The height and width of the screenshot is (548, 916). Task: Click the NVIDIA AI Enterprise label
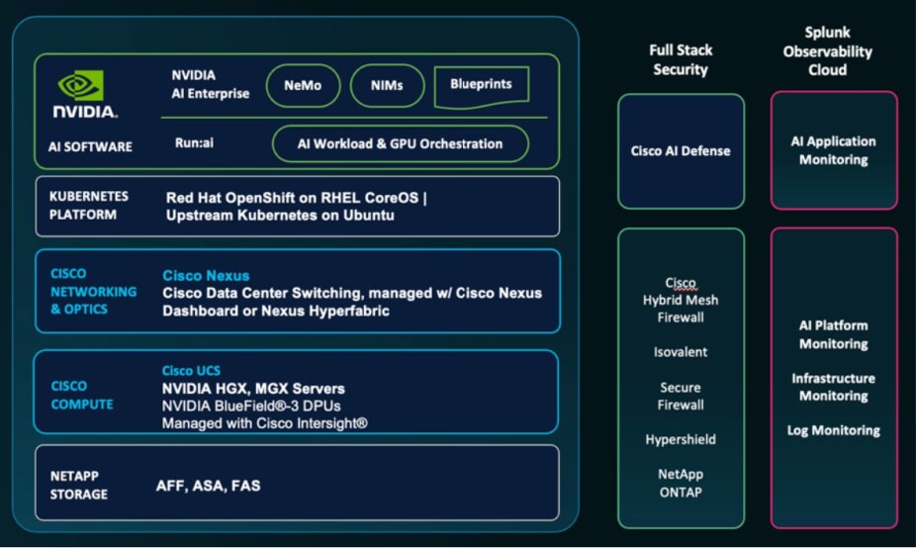tap(210, 84)
